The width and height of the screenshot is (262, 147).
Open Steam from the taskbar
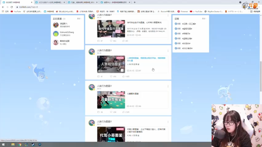tap(33, 145)
